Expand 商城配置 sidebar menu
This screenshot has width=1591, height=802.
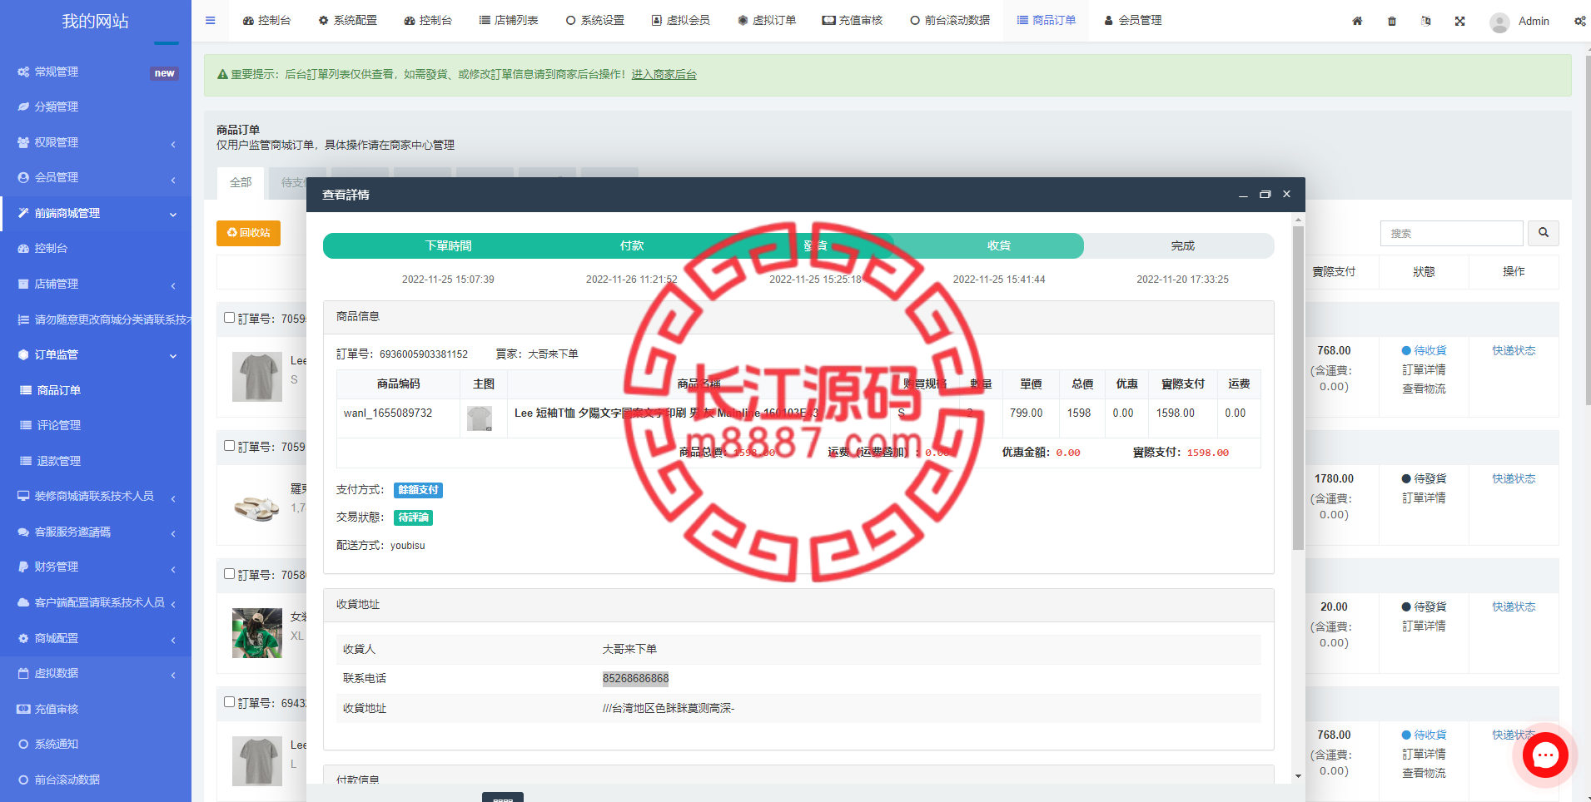96,638
